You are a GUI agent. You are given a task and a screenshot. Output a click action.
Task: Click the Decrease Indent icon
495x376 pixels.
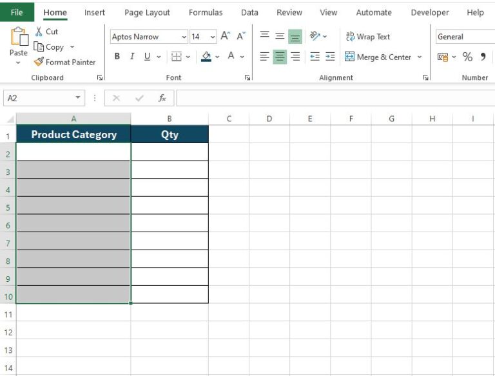[x=315, y=57]
